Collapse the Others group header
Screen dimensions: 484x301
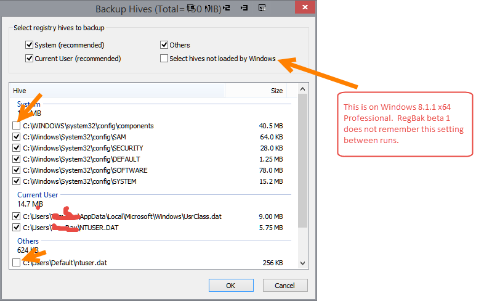[x=28, y=241]
